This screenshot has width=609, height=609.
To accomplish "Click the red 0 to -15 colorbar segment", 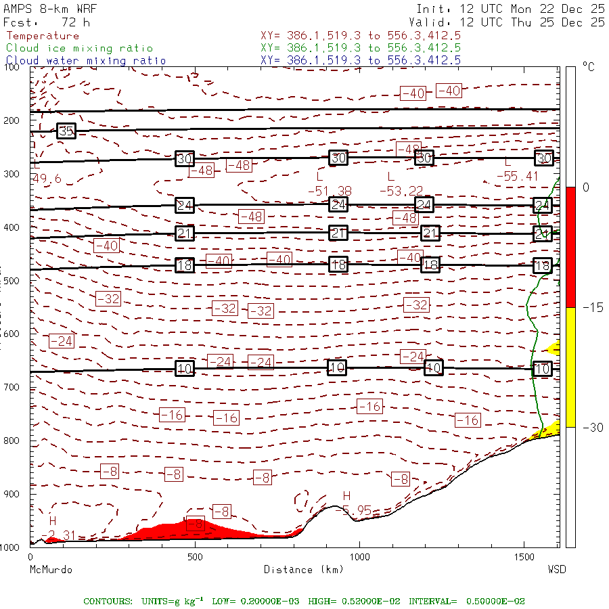I will (570, 247).
